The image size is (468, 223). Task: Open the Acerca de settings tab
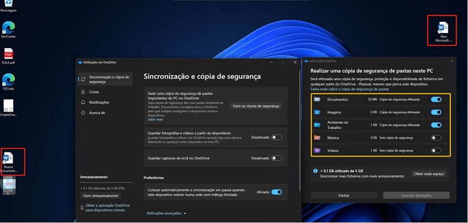(x=105, y=113)
